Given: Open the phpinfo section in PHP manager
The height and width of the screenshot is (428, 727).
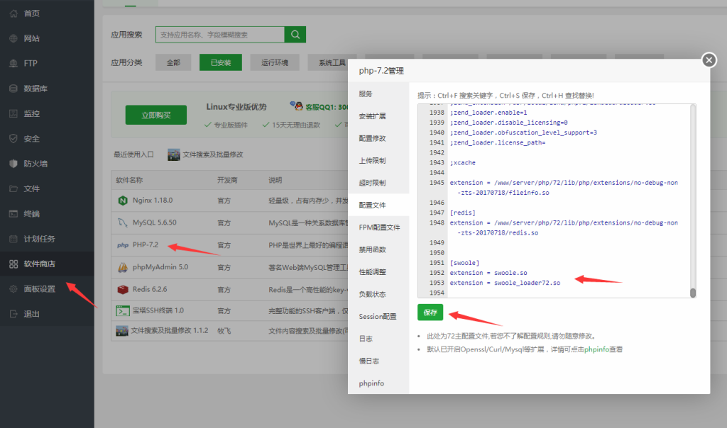Looking at the screenshot, I should point(373,383).
